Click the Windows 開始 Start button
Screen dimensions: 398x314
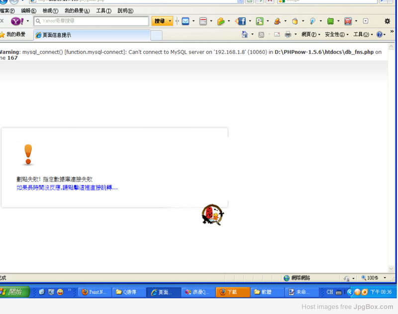coord(15,292)
